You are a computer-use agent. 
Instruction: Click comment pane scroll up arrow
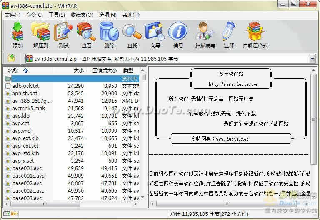(313, 70)
